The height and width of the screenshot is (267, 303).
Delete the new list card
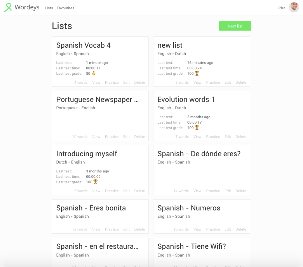[241, 82]
